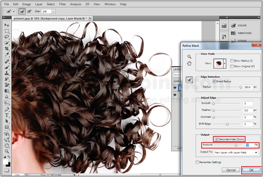The height and width of the screenshot is (177, 263).
Task: Open the Layer menu
Action: 39,4
